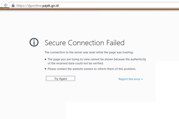The height and width of the screenshot is (119, 179).
Task: Click the circled info icon beside heading
Action: coord(34,42)
